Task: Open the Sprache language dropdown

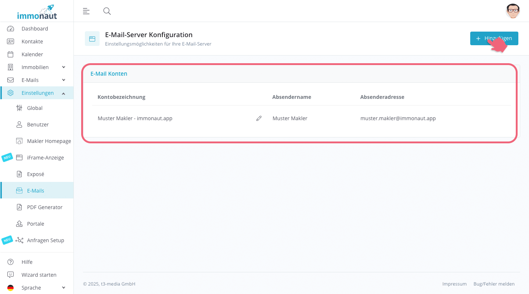Action: point(37,288)
